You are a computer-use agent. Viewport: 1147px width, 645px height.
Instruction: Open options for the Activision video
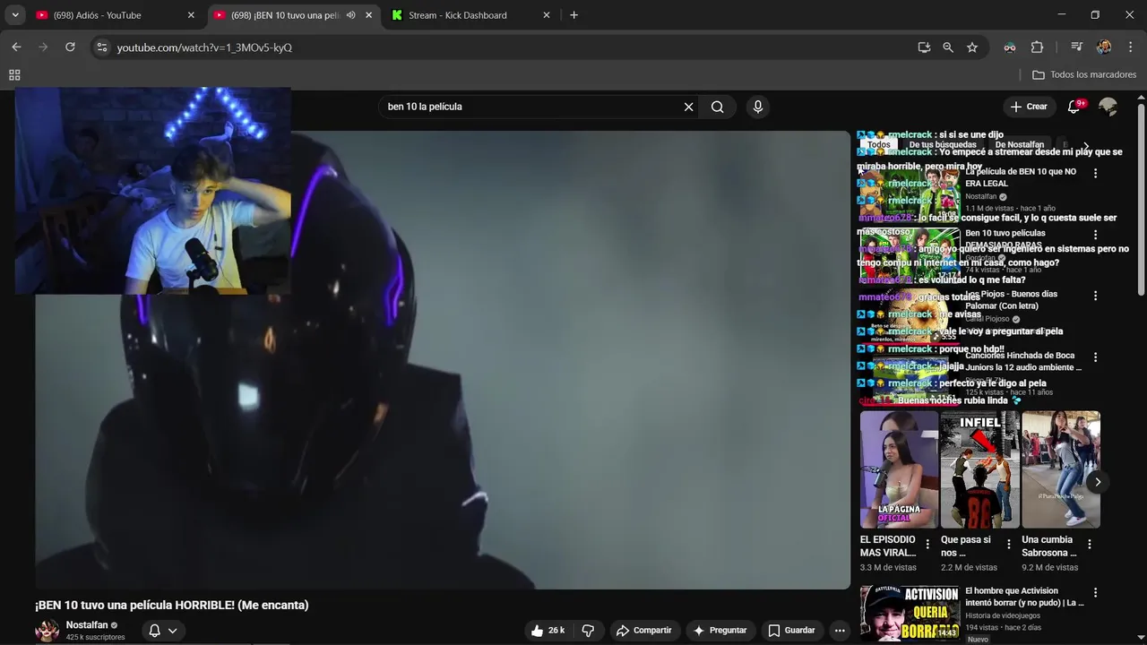click(x=1095, y=593)
